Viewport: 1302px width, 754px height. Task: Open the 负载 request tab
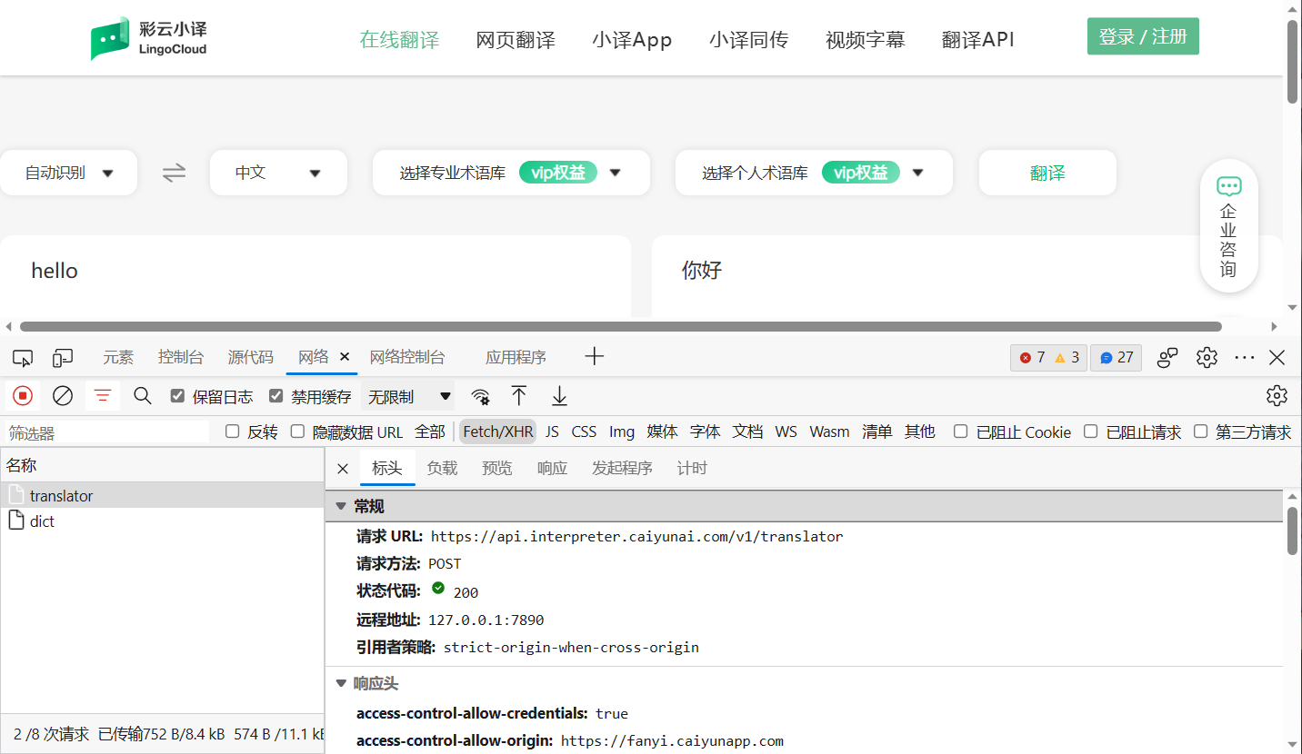[443, 469]
